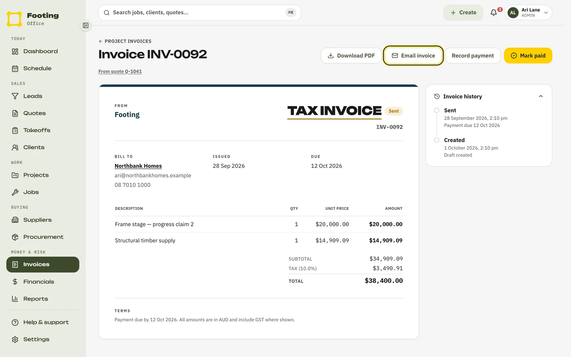Collapse the sidebar with the panel icon
This screenshot has width=571, height=357.
pos(86,25)
